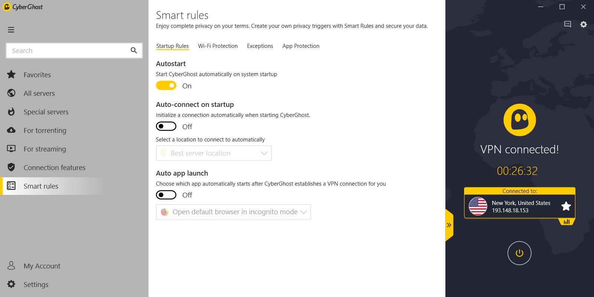This screenshot has height=297, width=594.
Task: Click the search magnifier icon
Action: coord(134,50)
